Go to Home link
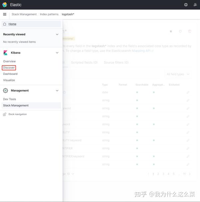This screenshot has width=200, height=202. pyautogui.click(x=12, y=24)
